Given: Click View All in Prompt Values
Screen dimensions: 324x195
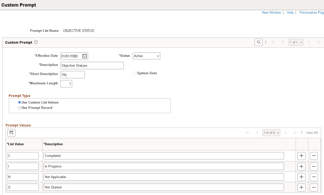Looking at the screenshot, I should [x=311, y=133].
